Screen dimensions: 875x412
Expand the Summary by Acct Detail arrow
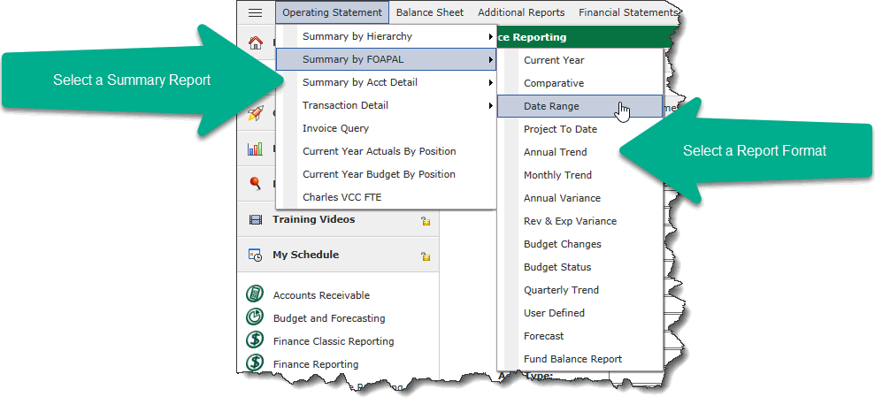(x=490, y=83)
